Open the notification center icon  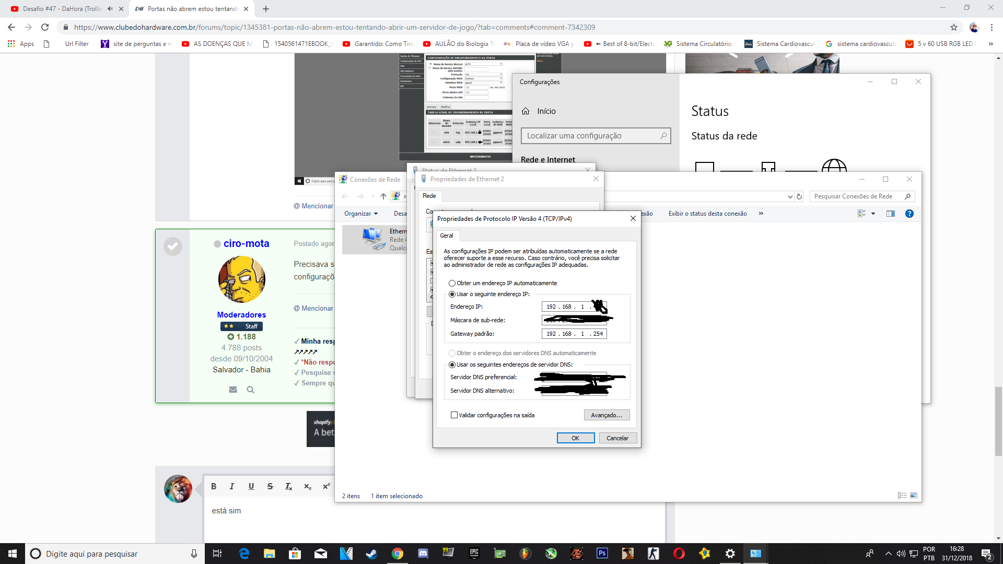click(987, 554)
